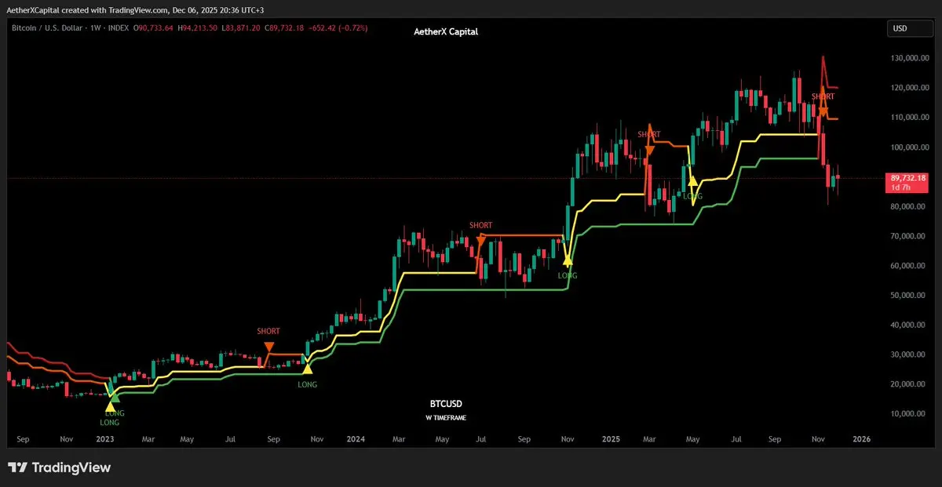Click the 2026 label on time axis
The height and width of the screenshot is (487, 942).
click(x=860, y=440)
